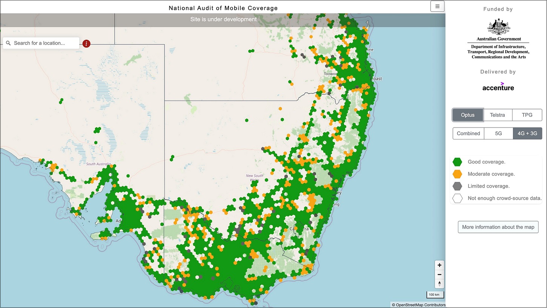Image resolution: width=547 pixels, height=308 pixels.
Task: Open the hamburger menu at the top
Action: tap(437, 6)
